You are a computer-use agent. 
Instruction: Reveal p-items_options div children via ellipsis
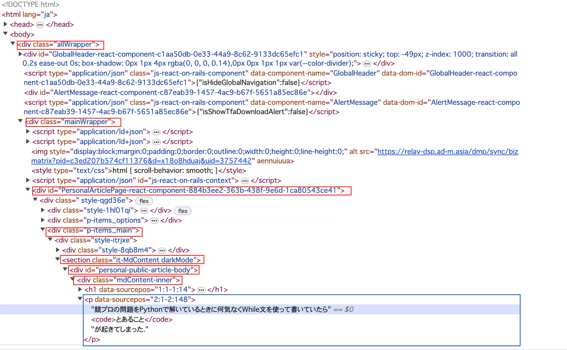[x=154, y=221]
